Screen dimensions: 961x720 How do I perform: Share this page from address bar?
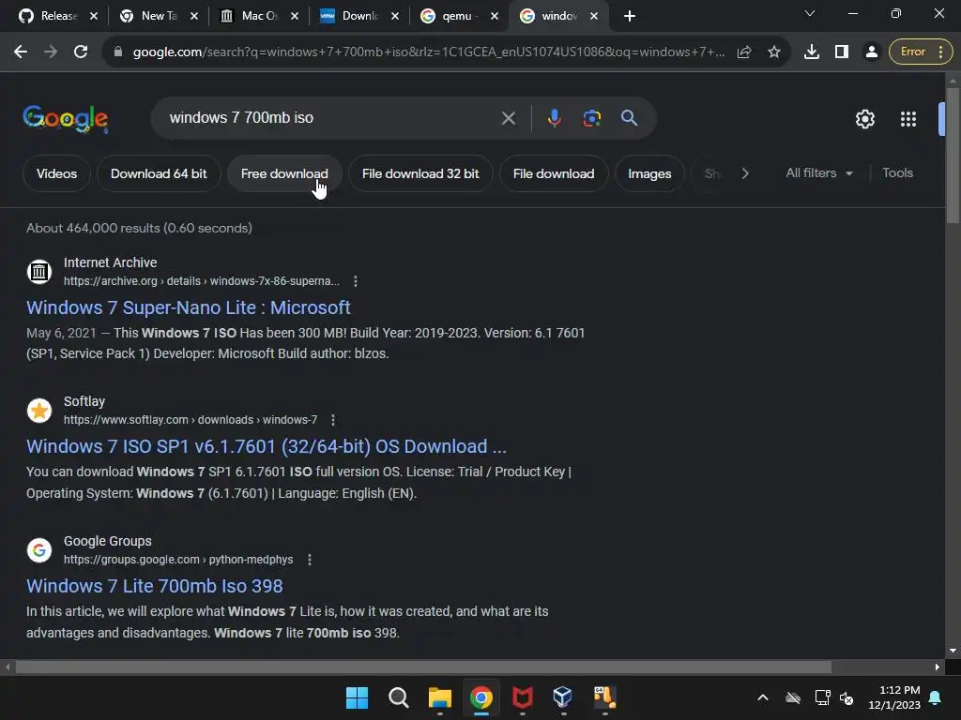pos(744,52)
